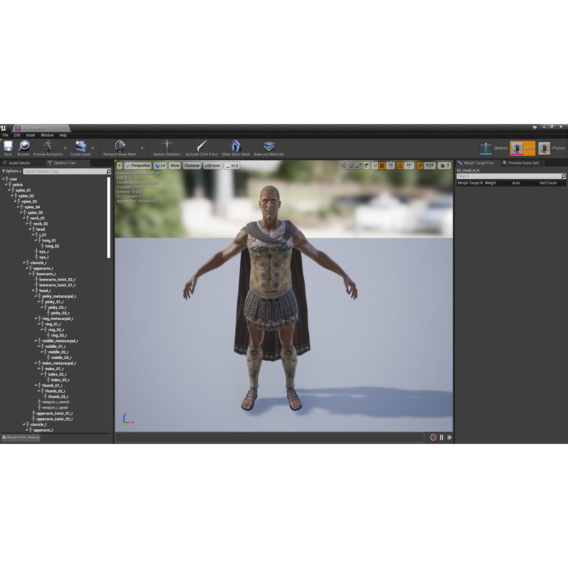
Task: Open the Edit menu
Action: pyautogui.click(x=17, y=135)
